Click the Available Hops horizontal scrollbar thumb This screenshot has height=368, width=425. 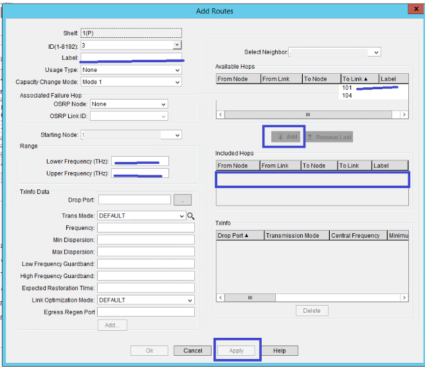pyautogui.click(x=308, y=114)
